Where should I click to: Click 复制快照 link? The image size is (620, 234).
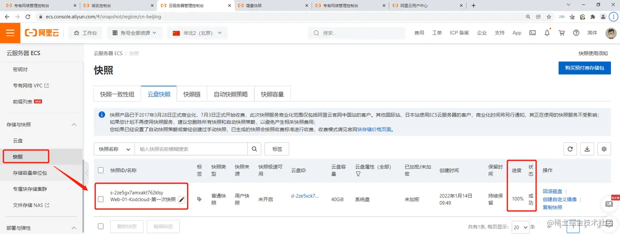click(552, 207)
